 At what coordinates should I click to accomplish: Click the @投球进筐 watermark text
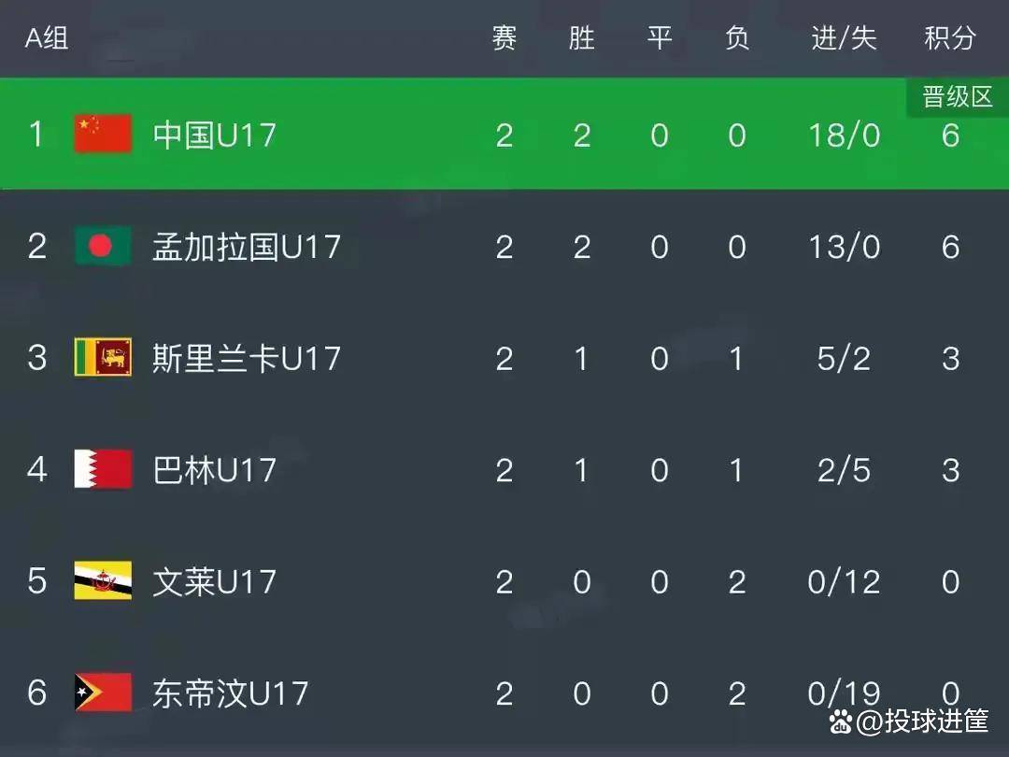point(923,721)
